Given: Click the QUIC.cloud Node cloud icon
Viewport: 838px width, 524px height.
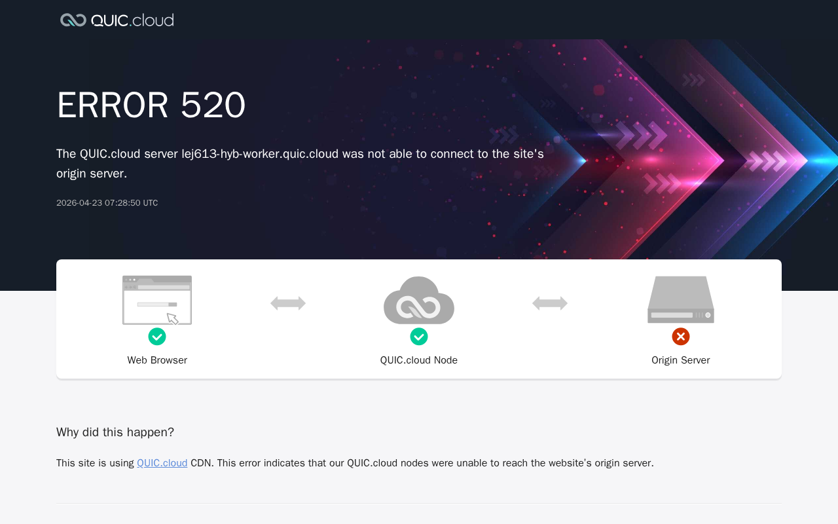Looking at the screenshot, I should [419, 300].
